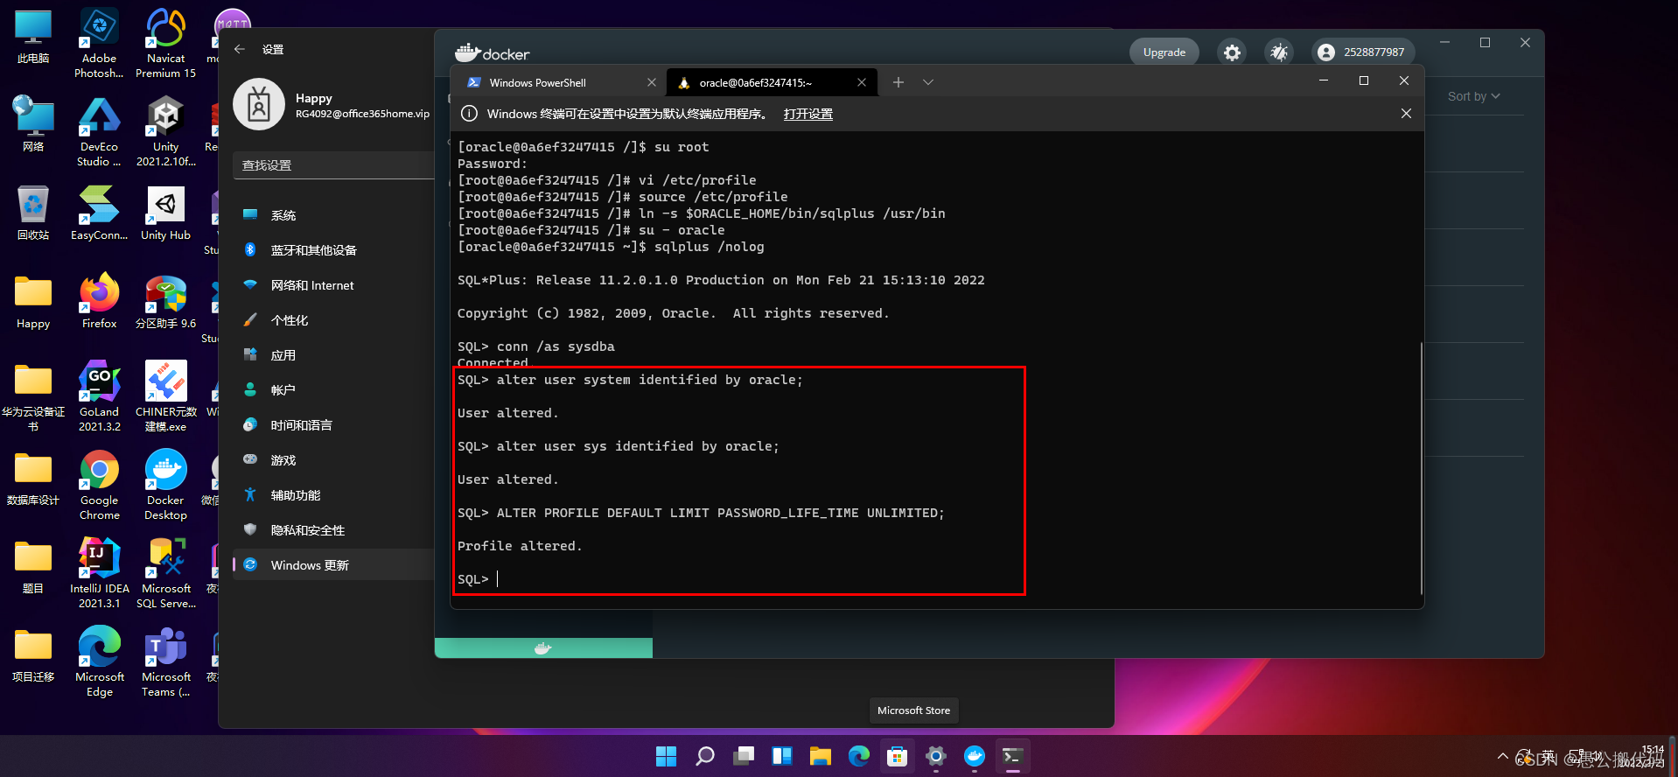1678x777 pixels.
Task: Open Adobe Photoshop desktop shortcut
Action: click(x=100, y=44)
